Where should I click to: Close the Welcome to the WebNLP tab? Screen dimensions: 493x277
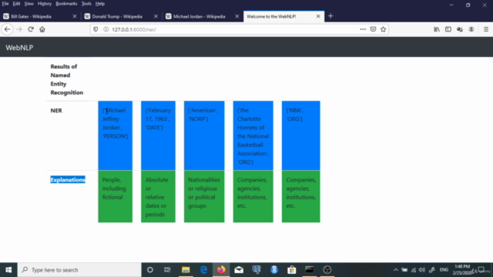[318, 16]
